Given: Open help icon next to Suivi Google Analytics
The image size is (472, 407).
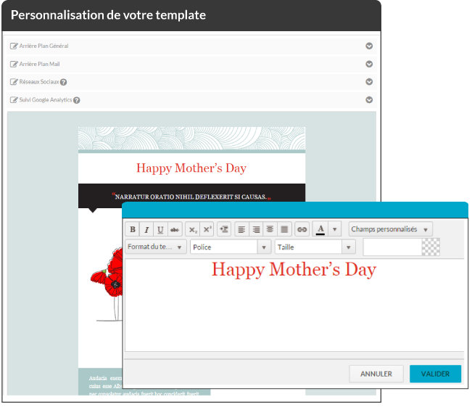Looking at the screenshot, I should 76,100.
